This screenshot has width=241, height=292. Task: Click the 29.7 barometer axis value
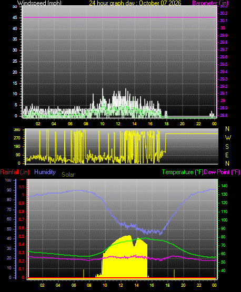click(x=224, y=50)
